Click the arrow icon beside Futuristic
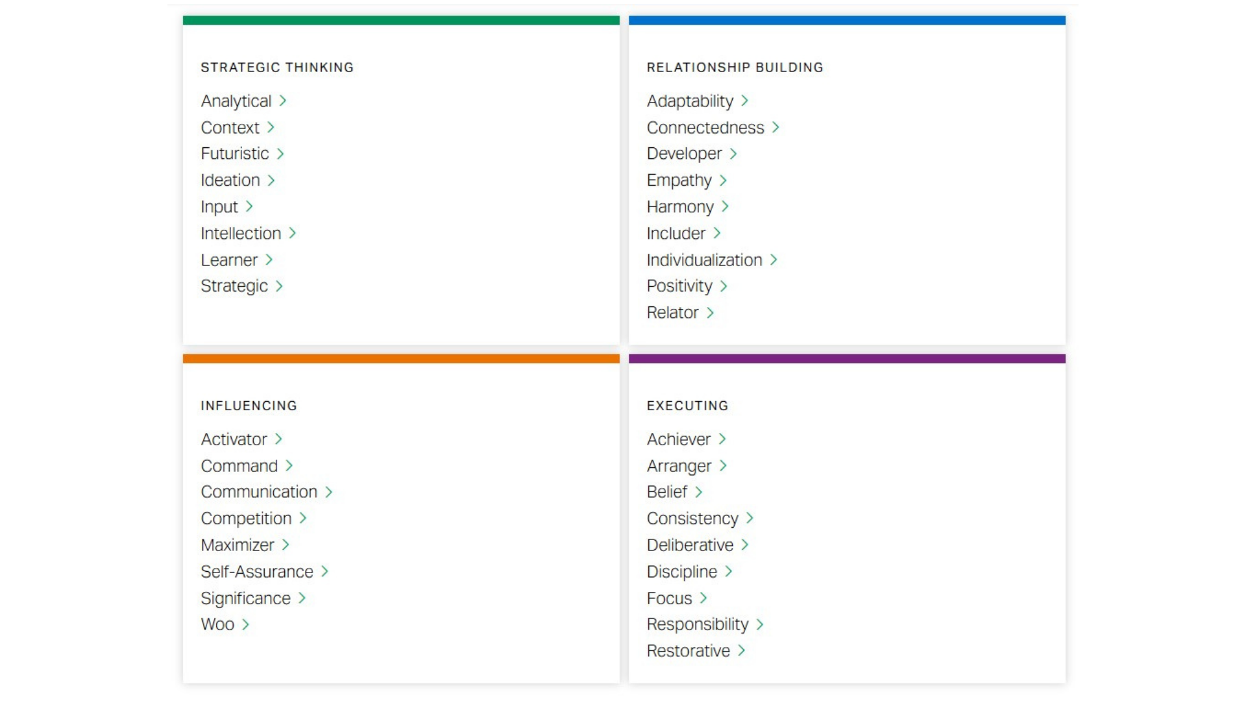1246x701 pixels. click(280, 154)
